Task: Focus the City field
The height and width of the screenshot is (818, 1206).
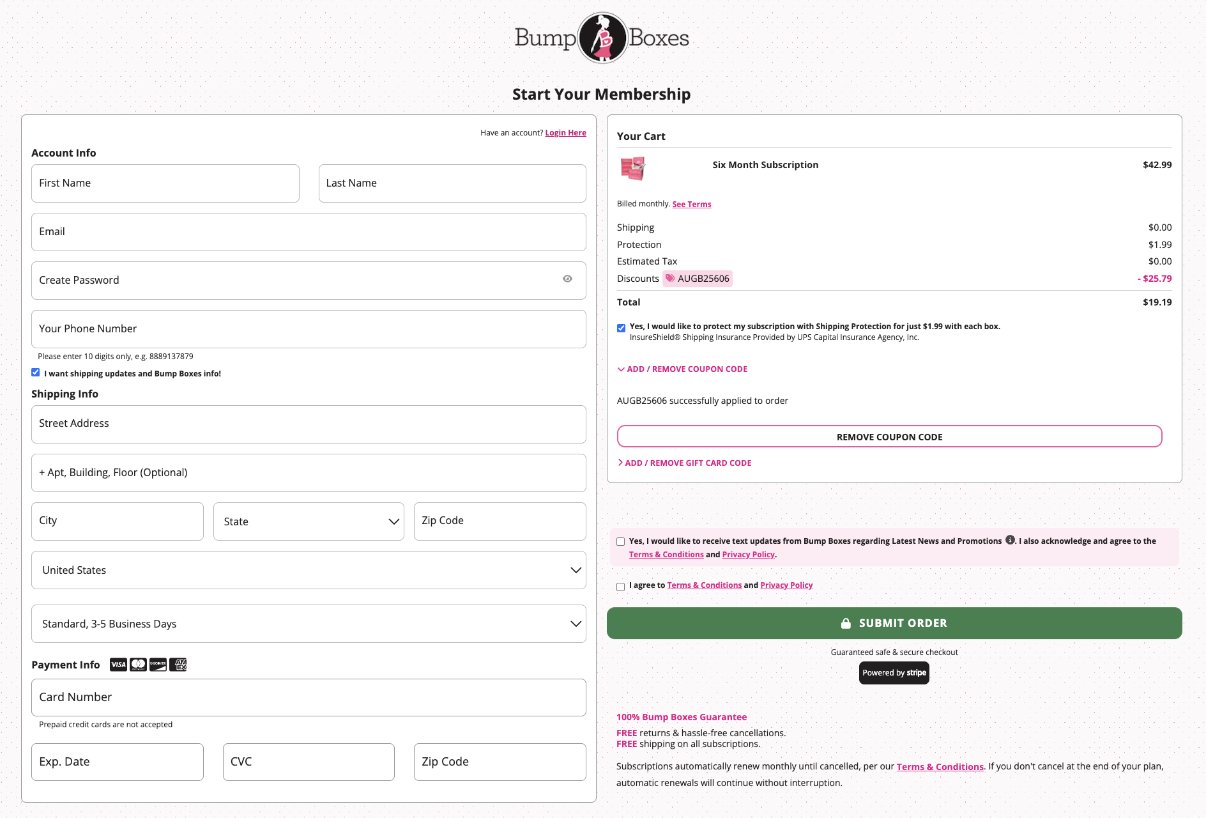Action: pos(118,521)
